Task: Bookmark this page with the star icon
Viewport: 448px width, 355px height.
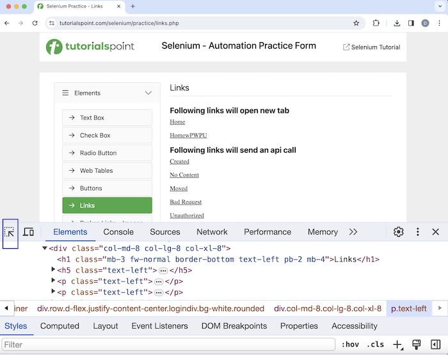Action: point(356,23)
